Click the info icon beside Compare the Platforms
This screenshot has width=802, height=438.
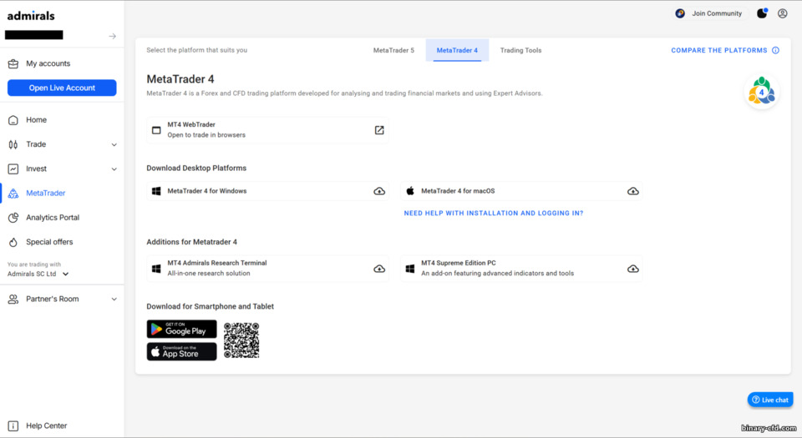[x=775, y=50]
